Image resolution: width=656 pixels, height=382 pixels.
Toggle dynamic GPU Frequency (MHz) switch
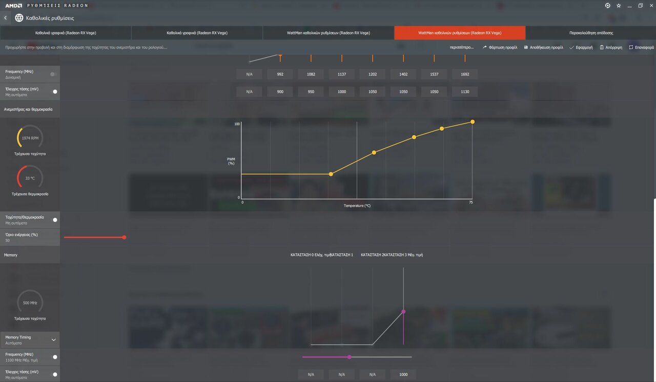[x=53, y=74]
